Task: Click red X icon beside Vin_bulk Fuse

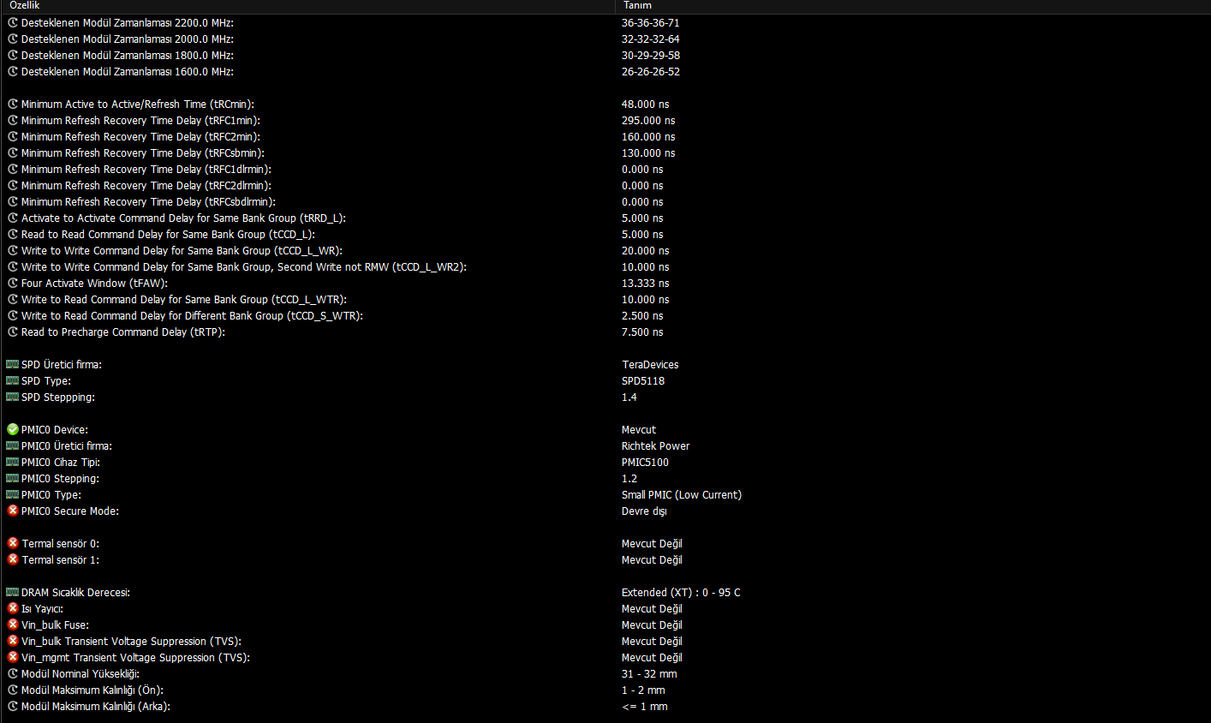Action: pyautogui.click(x=13, y=625)
